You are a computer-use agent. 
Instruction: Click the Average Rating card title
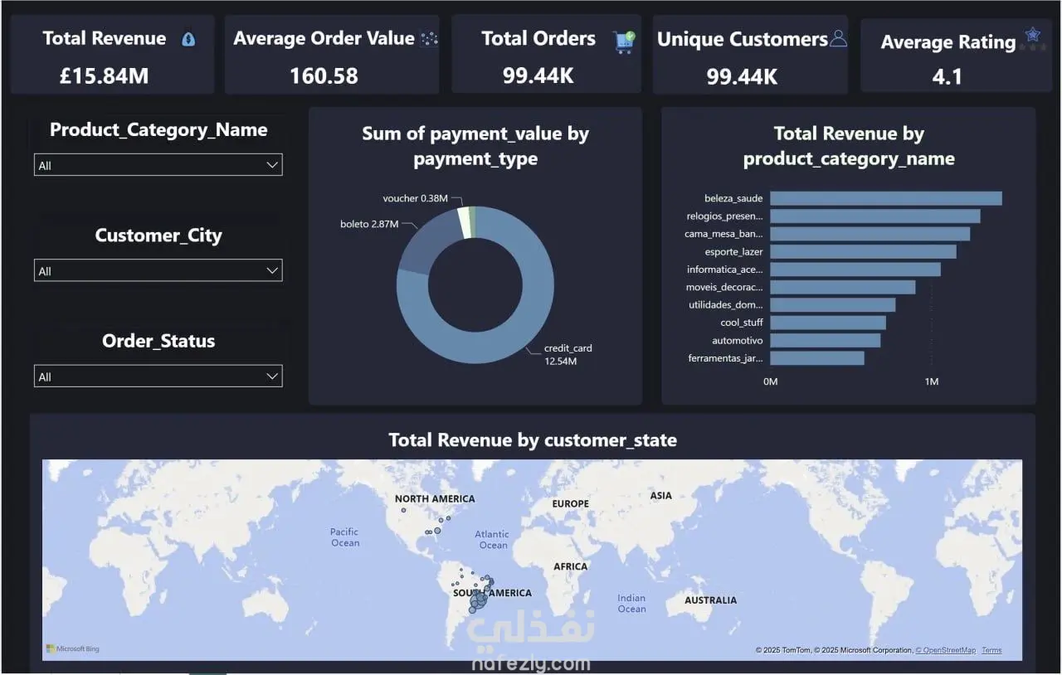948,42
